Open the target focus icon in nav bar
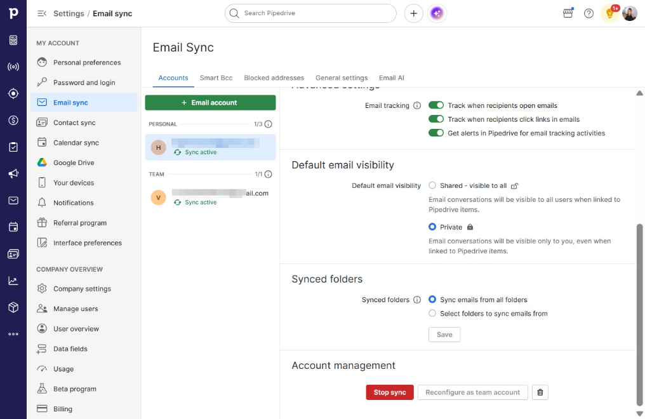 coord(13,93)
